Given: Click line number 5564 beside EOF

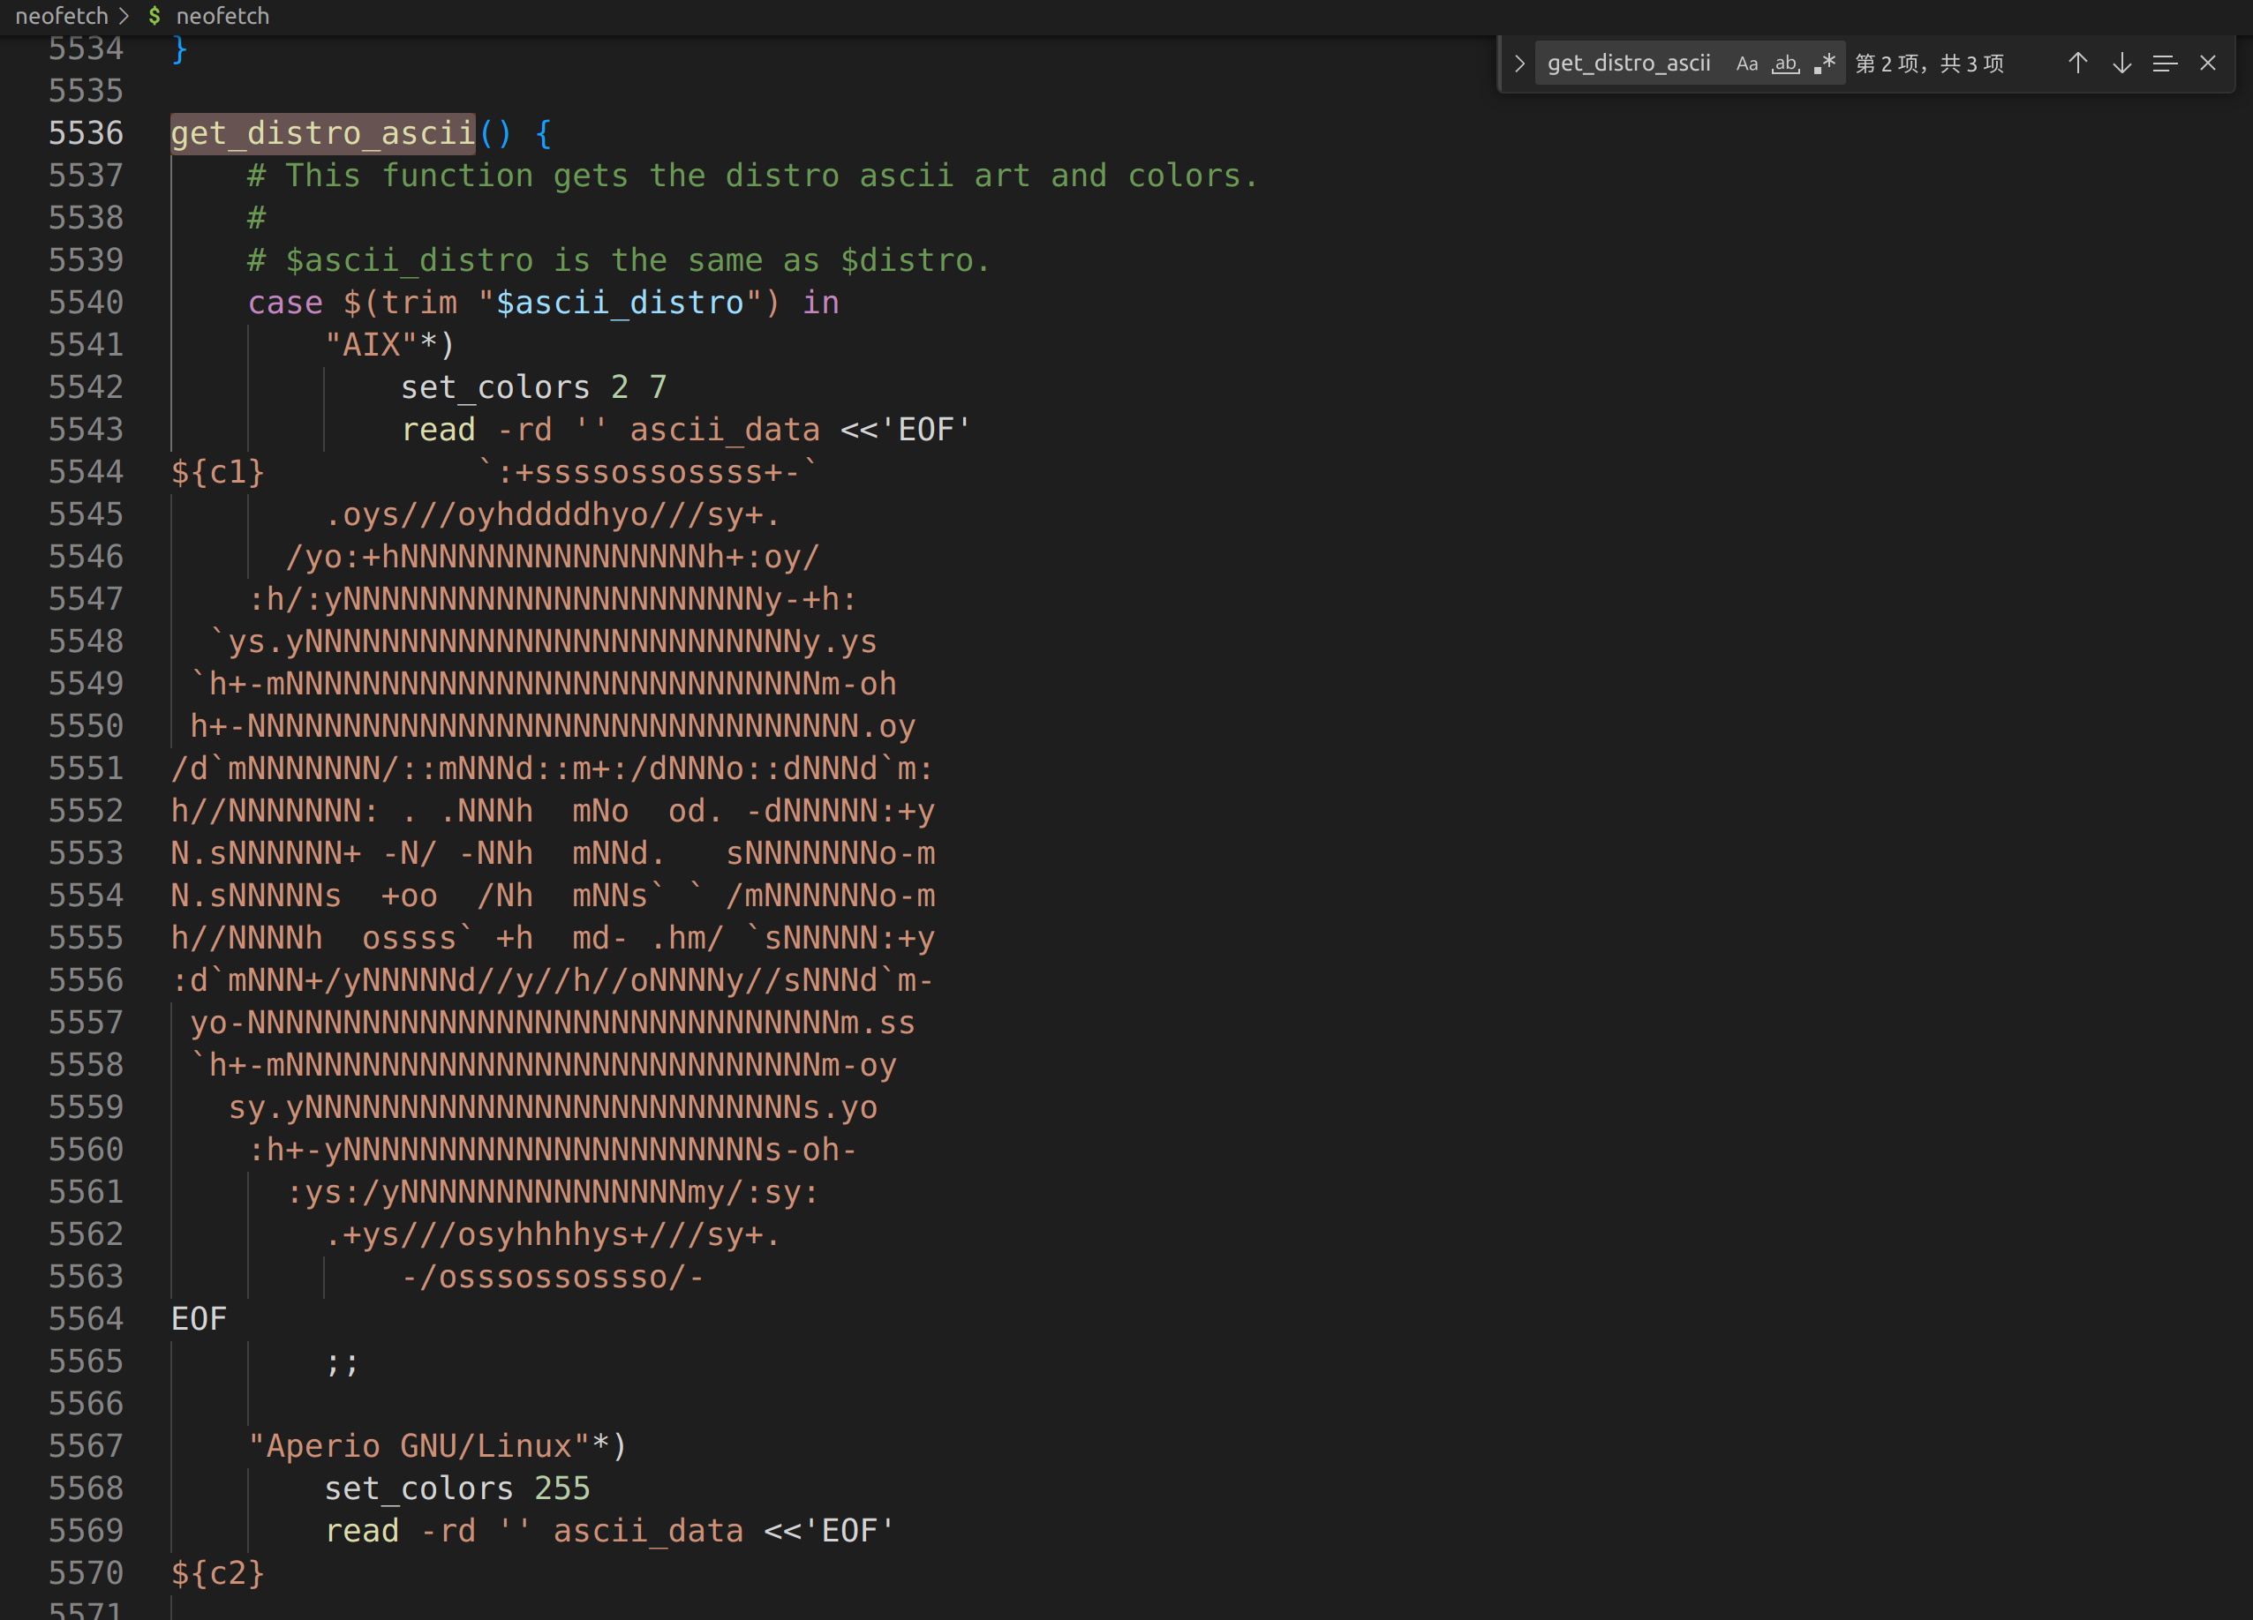Looking at the screenshot, I should (x=87, y=1319).
